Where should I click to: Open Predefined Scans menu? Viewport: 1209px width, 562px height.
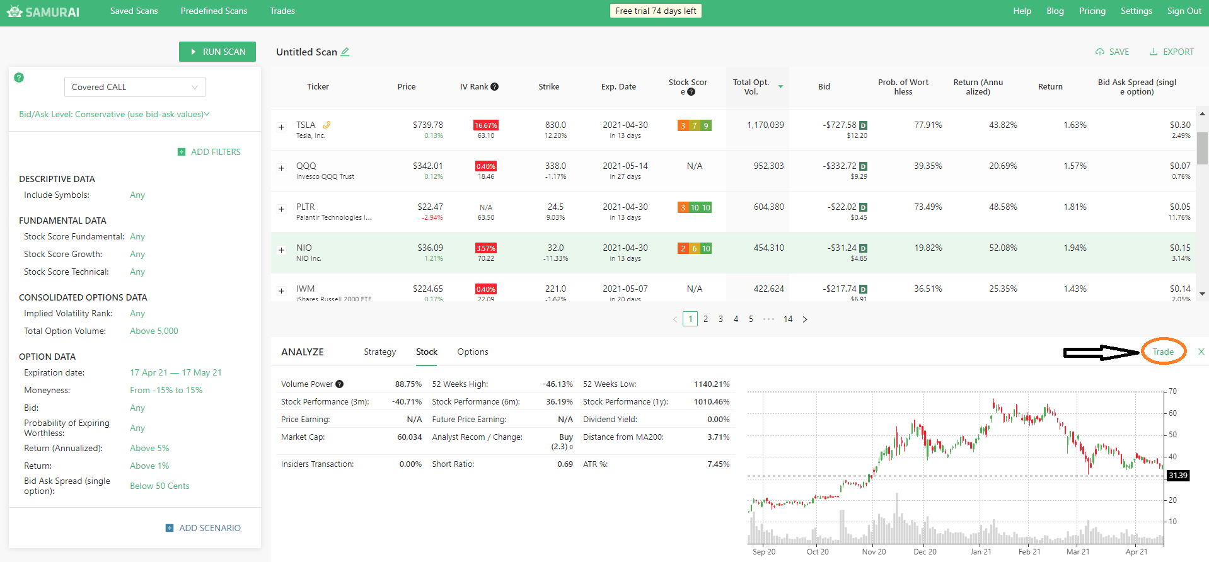[214, 11]
